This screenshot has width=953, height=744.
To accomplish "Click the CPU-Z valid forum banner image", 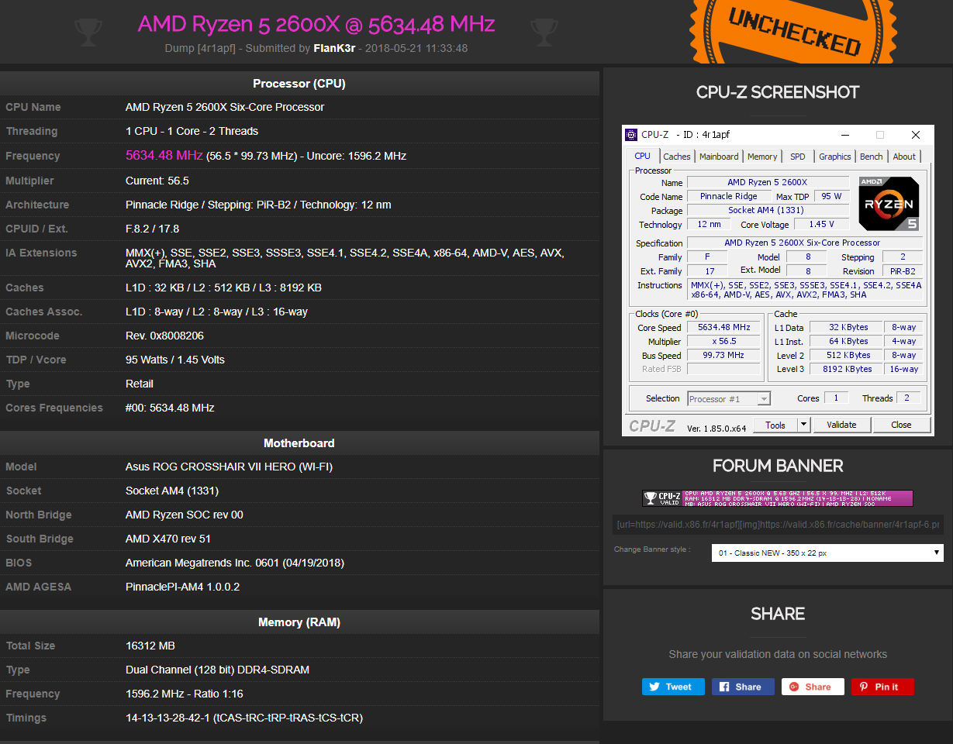I will click(778, 498).
